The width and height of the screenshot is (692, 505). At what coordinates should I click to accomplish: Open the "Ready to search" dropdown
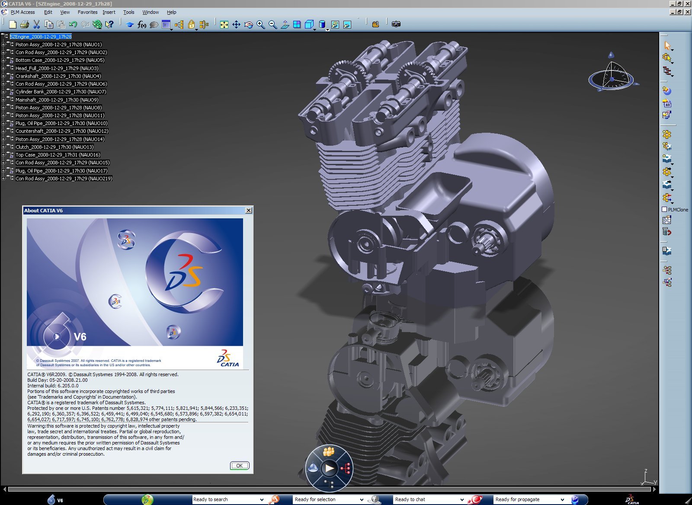[x=261, y=499]
